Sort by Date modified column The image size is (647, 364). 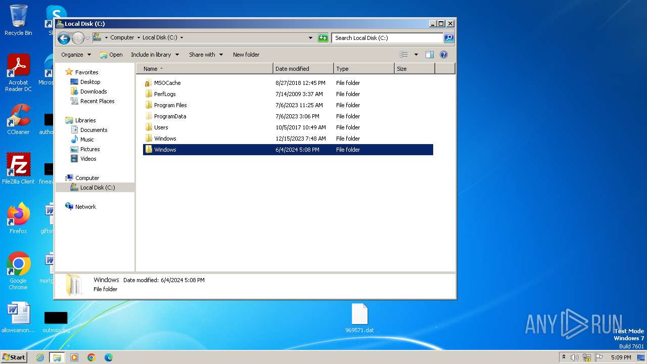303,69
